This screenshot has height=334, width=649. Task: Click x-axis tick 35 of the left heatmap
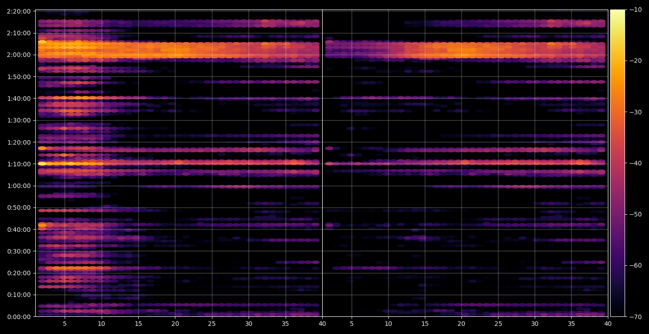(x=286, y=324)
